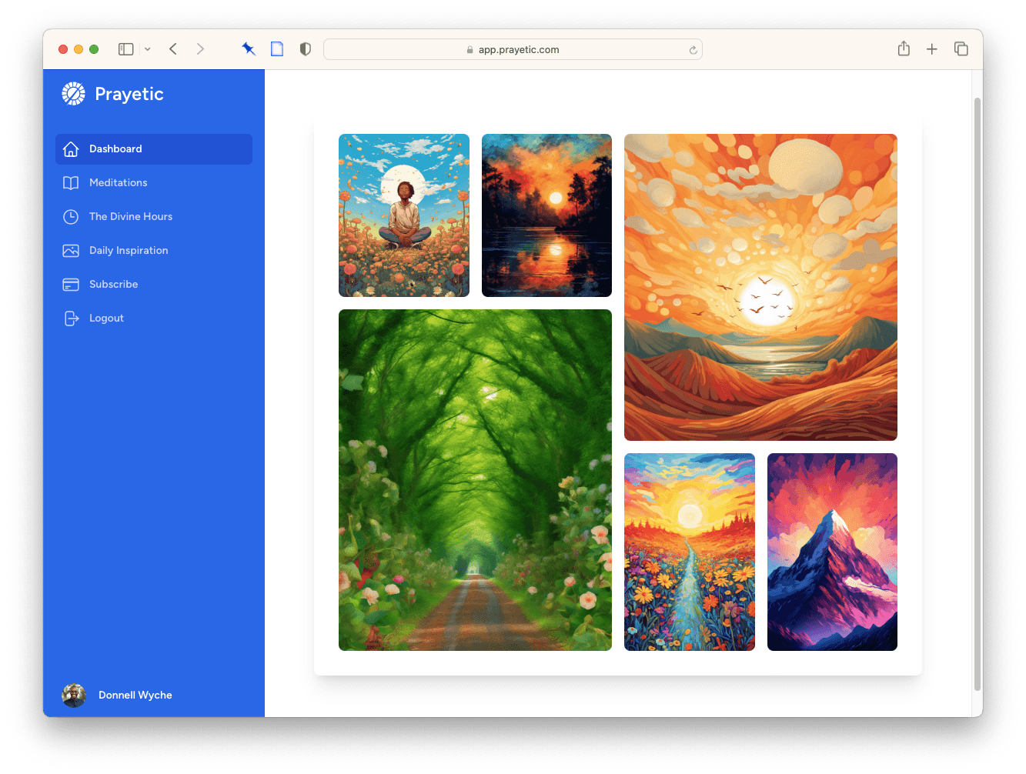
Task: Toggle the Safari sidebar panel
Action: pos(126,49)
